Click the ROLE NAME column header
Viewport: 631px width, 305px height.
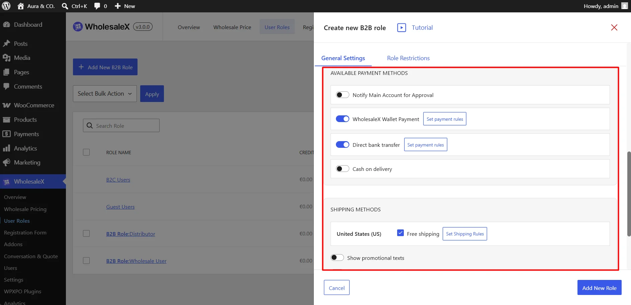coord(118,152)
